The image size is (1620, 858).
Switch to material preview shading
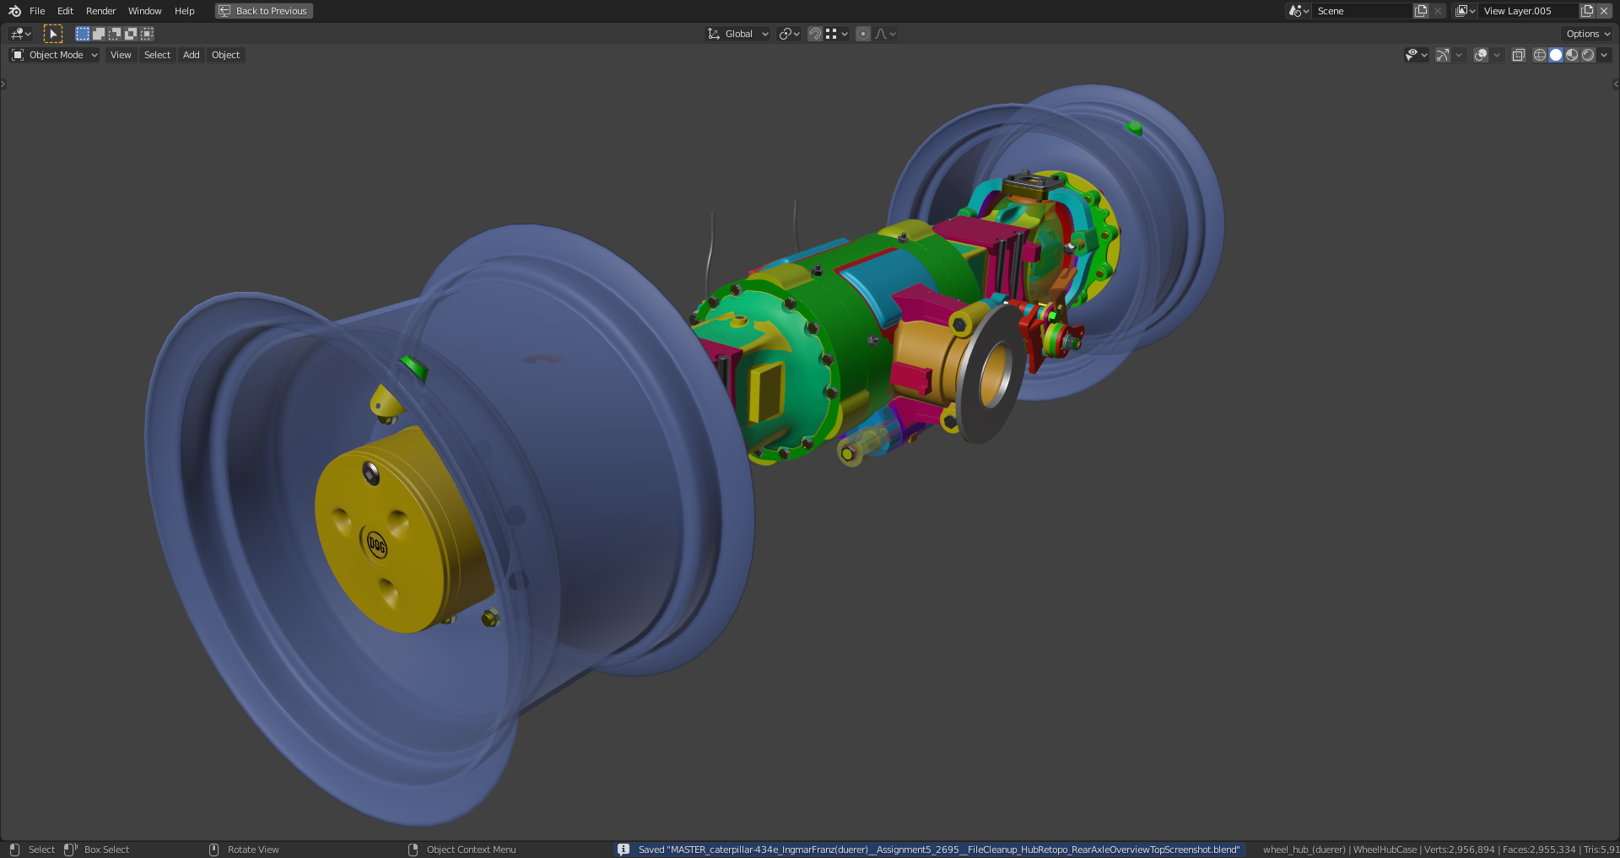point(1572,55)
